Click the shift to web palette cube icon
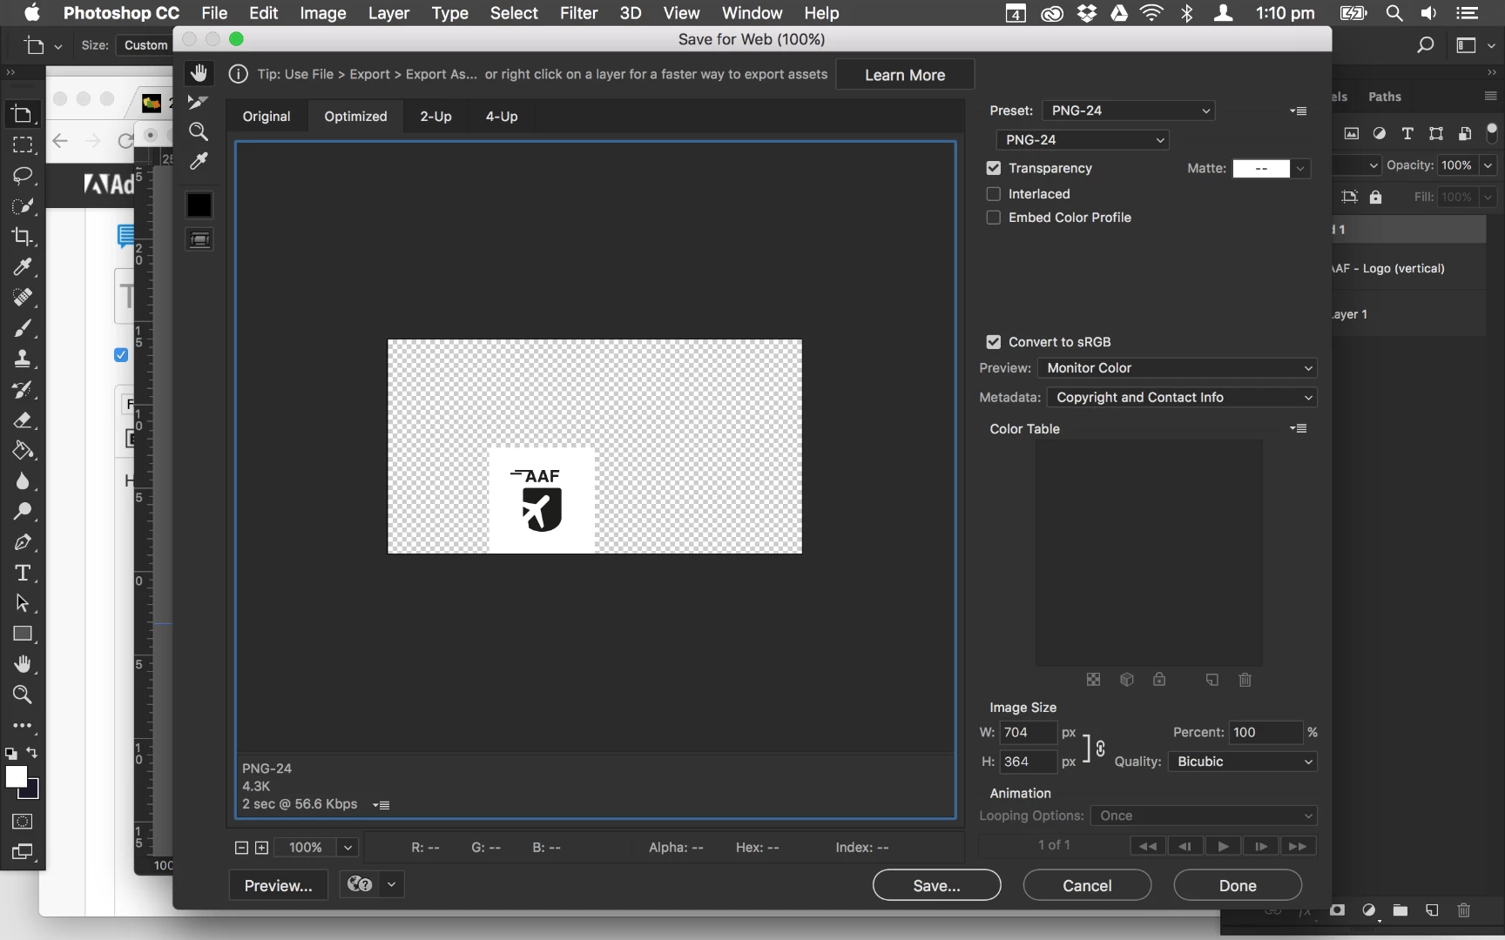 tap(1127, 680)
